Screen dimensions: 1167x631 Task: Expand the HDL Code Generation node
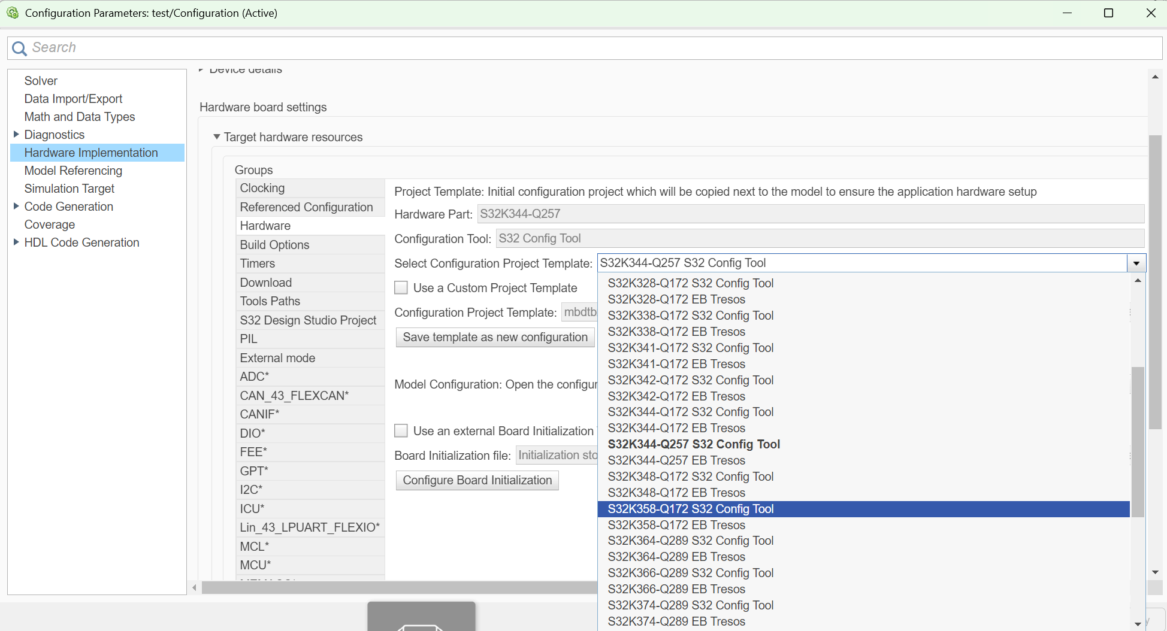click(16, 242)
